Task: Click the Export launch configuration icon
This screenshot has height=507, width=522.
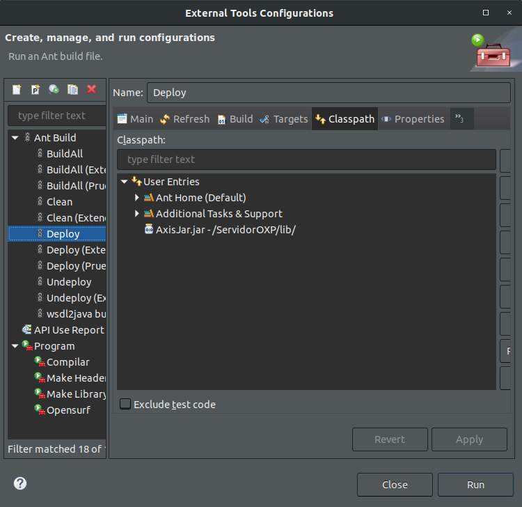Action: (x=54, y=90)
